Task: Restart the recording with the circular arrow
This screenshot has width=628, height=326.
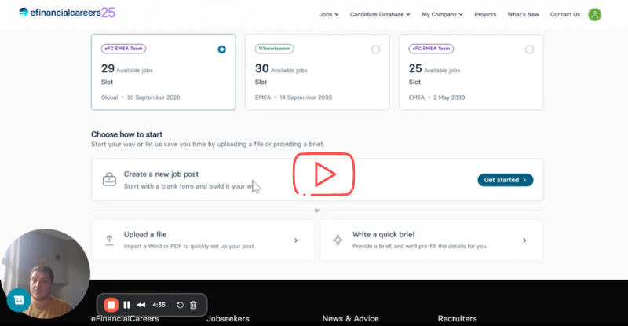Action: (x=180, y=305)
